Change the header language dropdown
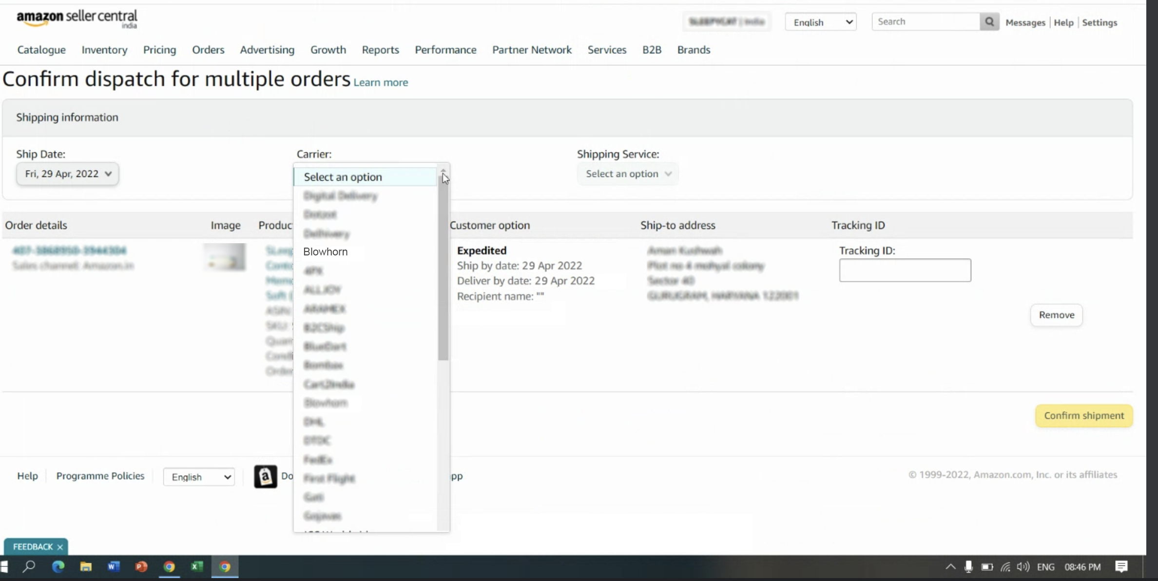 pyautogui.click(x=821, y=22)
